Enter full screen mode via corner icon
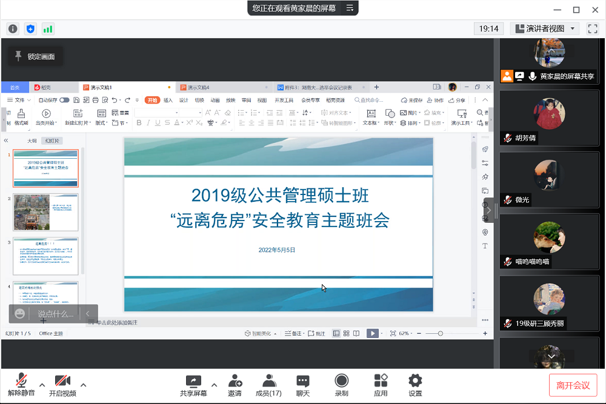 click(593, 28)
